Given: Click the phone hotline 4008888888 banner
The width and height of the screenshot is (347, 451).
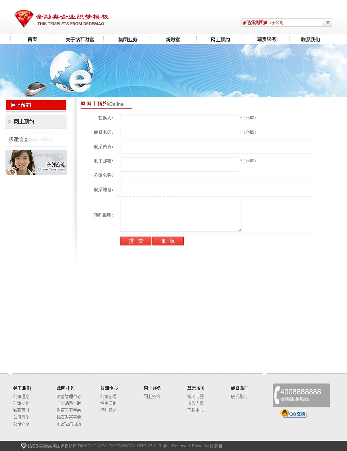Looking at the screenshot, I should (301, 395).
